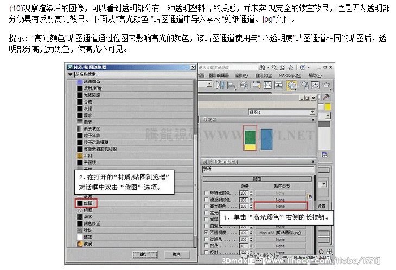Click None button beside 漫反射颜色
This screenshot has height=270, width=396.
280,200
